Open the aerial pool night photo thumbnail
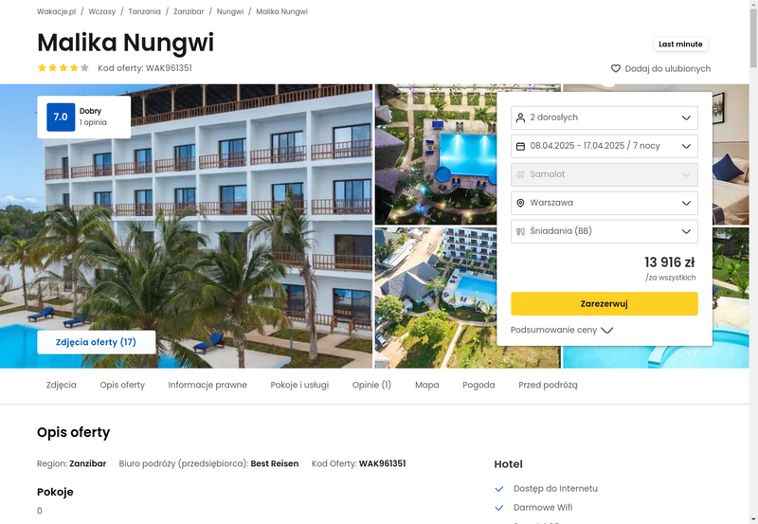This screenshot has height=524, width=758. (436, 154)
